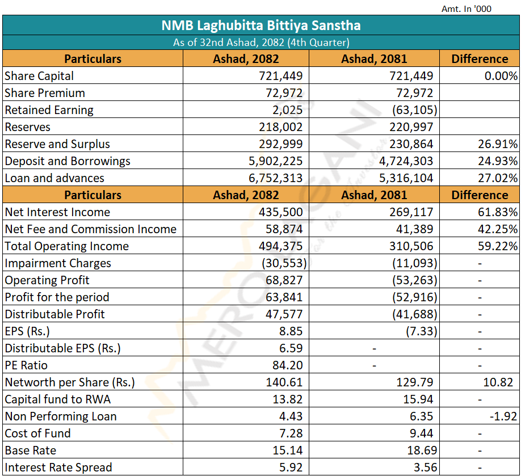The height and width of the screenshot is (476, 521).
Task: Select net interest income 269,117
Action: click(411, 212)
